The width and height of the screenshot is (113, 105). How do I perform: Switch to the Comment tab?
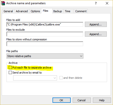(81, 11)
